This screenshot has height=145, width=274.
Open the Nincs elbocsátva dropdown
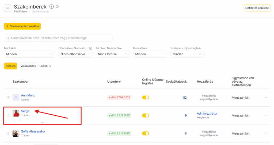click(x=75, y=54)
